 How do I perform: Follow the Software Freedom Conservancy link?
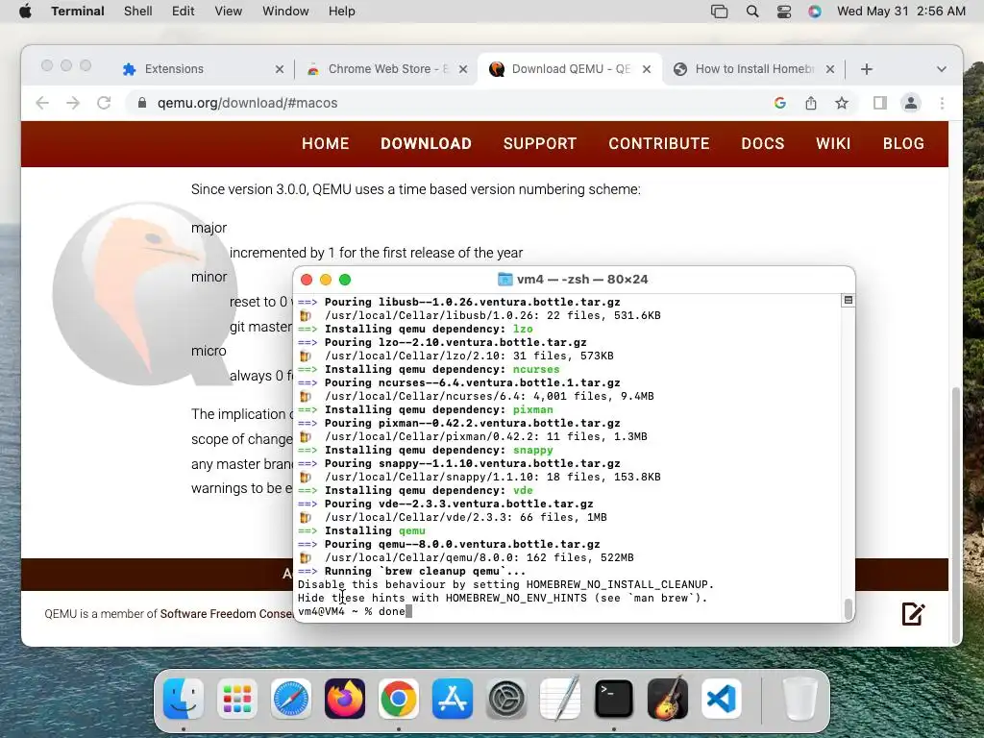tap(227, 614)
